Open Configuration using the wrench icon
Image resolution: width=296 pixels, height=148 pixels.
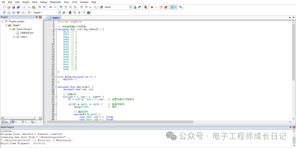tap(181, 7)
